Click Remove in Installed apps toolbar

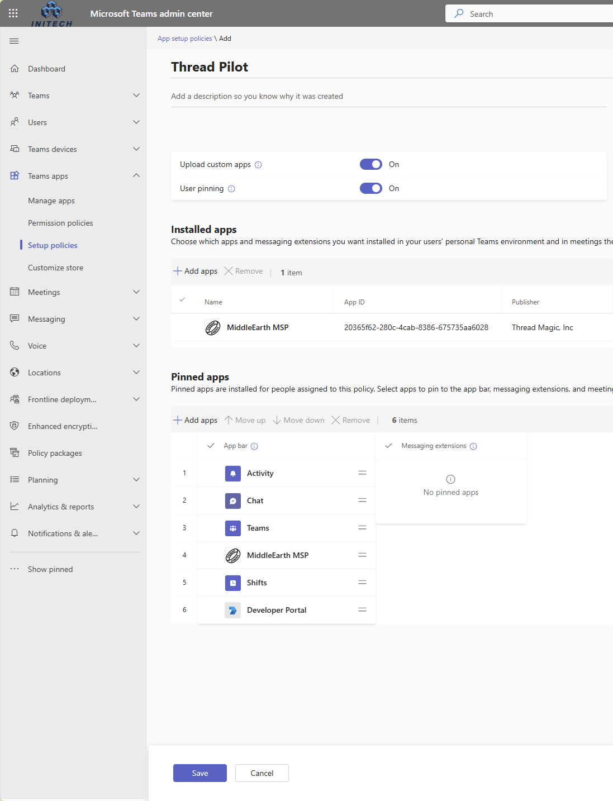coord(243,271)
